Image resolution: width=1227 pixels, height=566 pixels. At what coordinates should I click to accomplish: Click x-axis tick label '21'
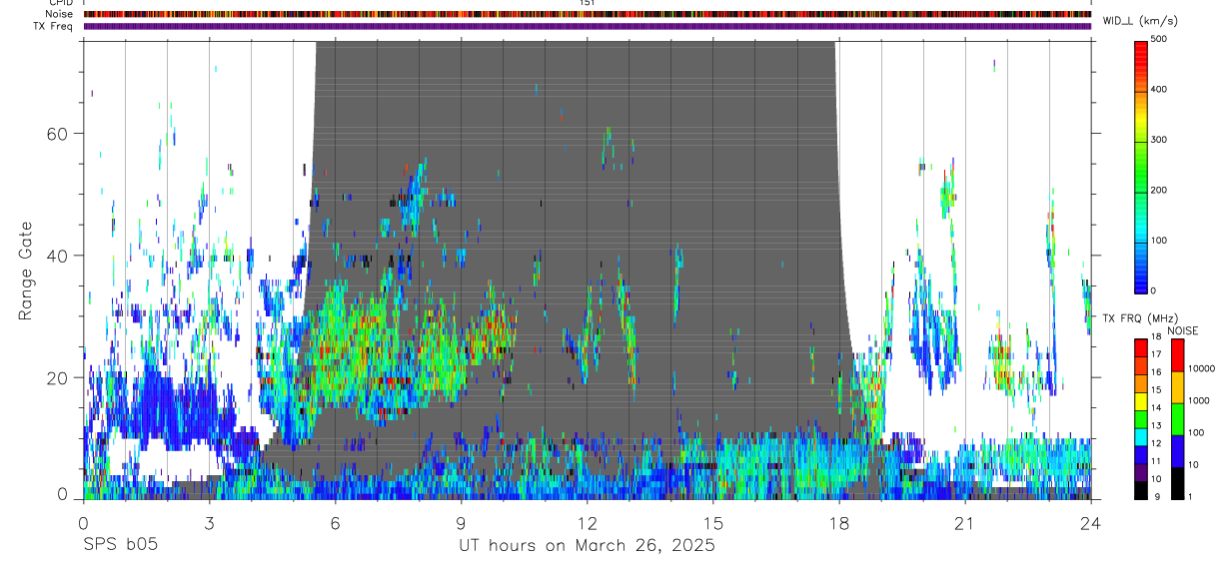click(965, 523)
